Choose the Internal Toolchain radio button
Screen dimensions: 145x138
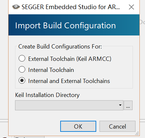(x=22, y=69)
